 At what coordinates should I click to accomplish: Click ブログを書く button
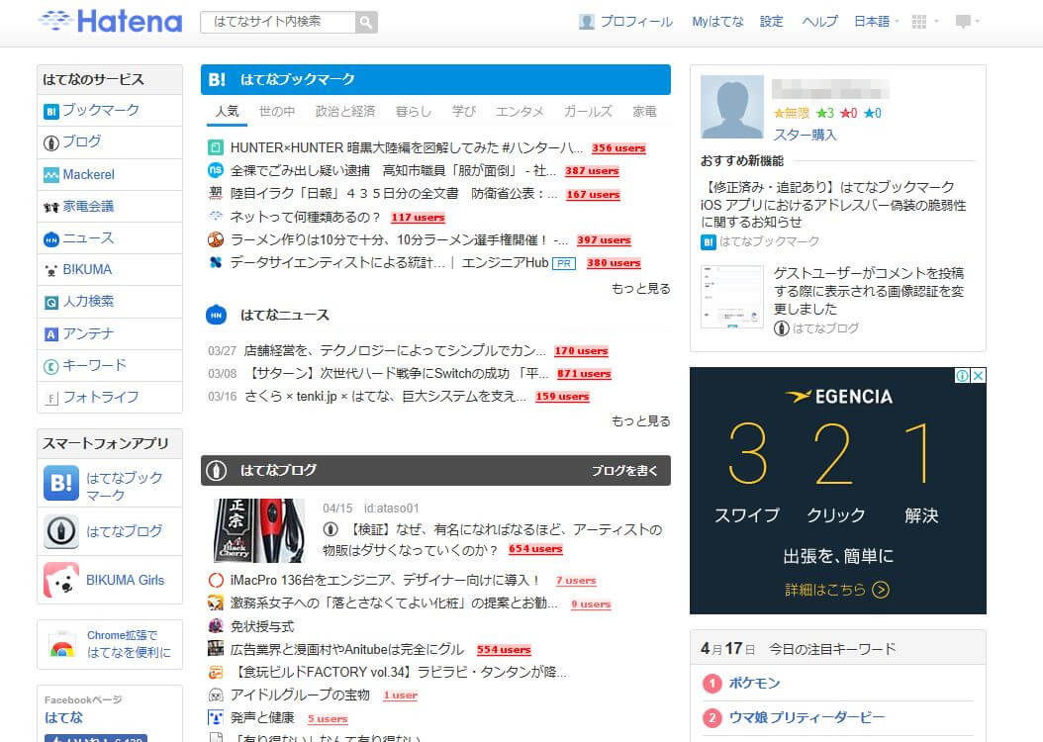(x=624, y=471)
